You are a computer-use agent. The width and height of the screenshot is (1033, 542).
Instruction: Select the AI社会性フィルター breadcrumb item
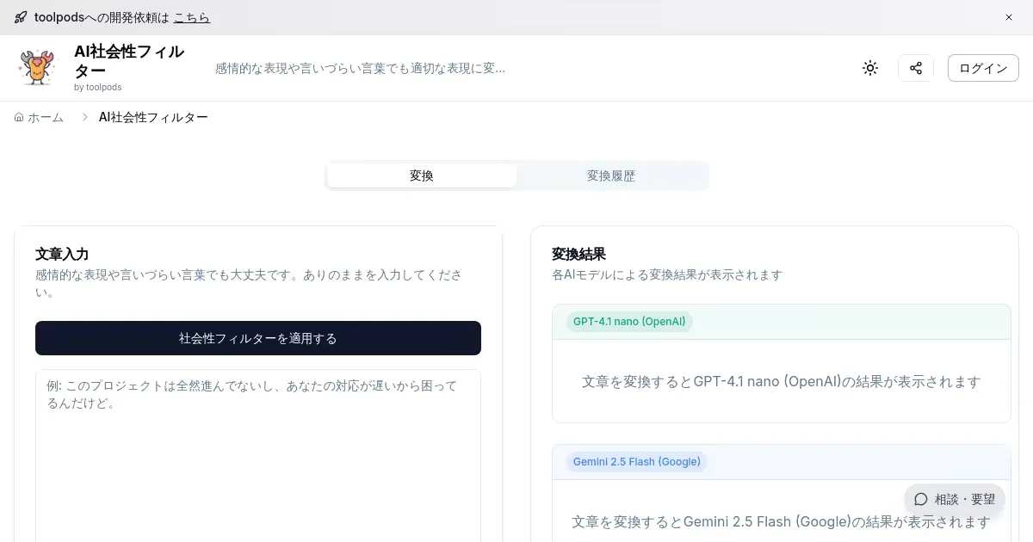(x=153, y=117)
